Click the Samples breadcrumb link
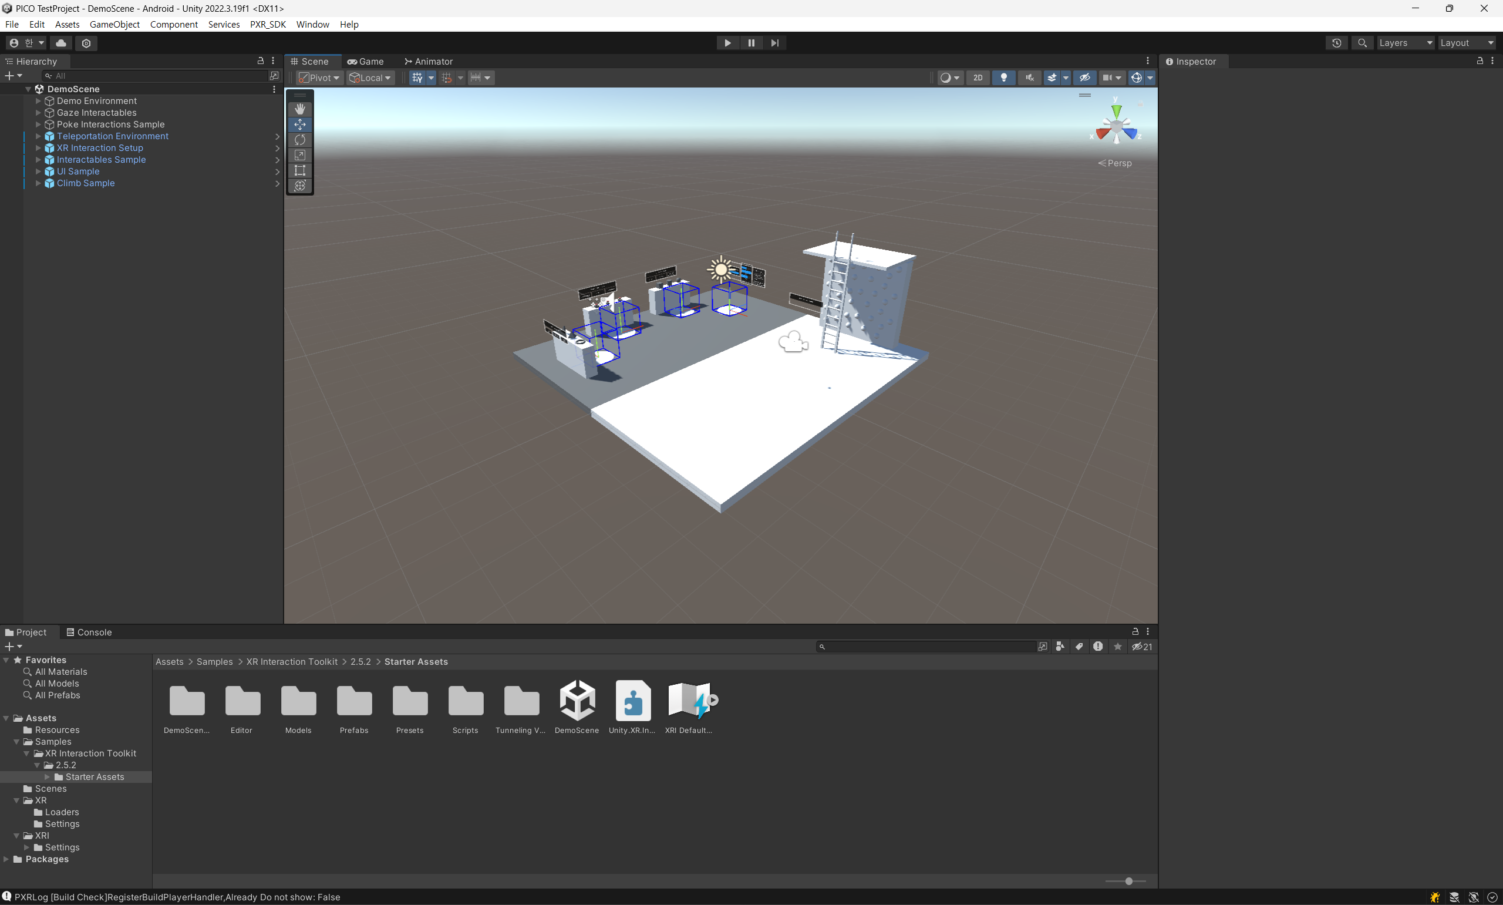This screenshot has height=905, width=1503. (x=214, y=662)
